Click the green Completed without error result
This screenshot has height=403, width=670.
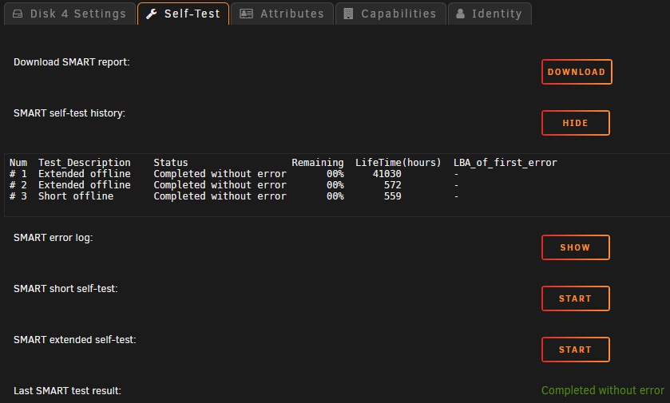[602, 390]
